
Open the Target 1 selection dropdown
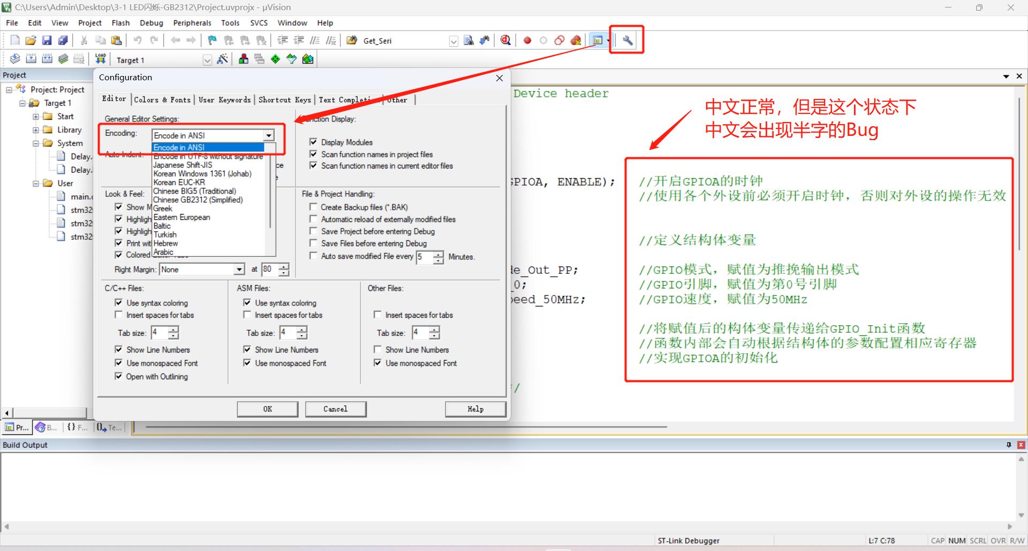207,60
